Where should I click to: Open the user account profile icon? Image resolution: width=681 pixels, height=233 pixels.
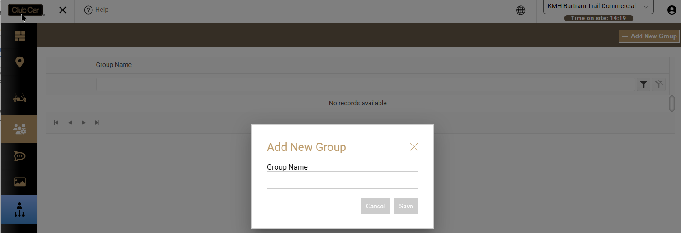(x=671, y=10)
